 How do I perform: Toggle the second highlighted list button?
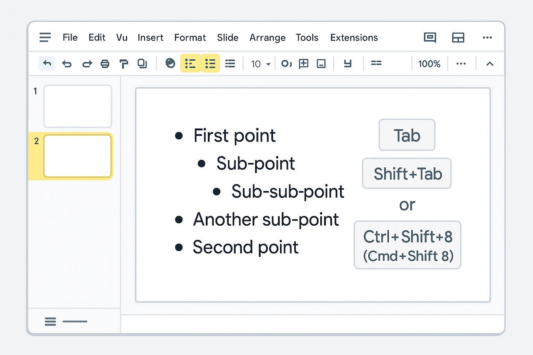[x=210, y=63]
